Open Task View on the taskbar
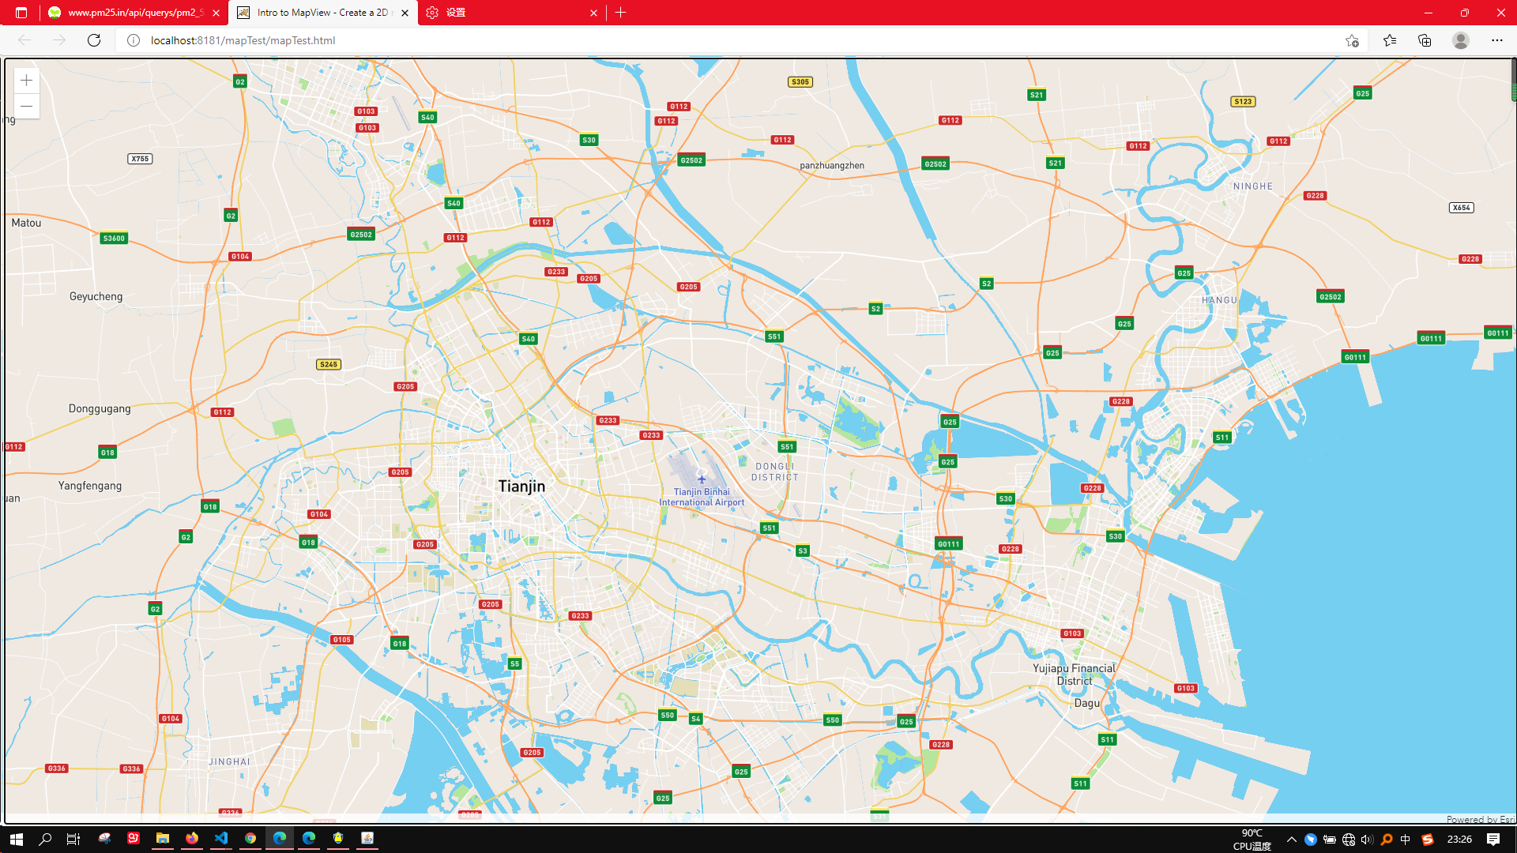1517x853 pixels. [73, 839]
